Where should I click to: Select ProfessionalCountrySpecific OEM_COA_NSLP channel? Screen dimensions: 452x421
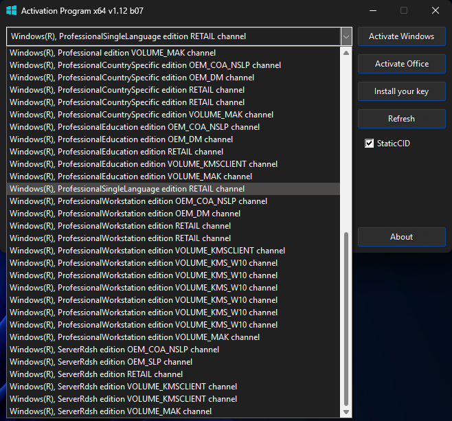coord(173,65)
